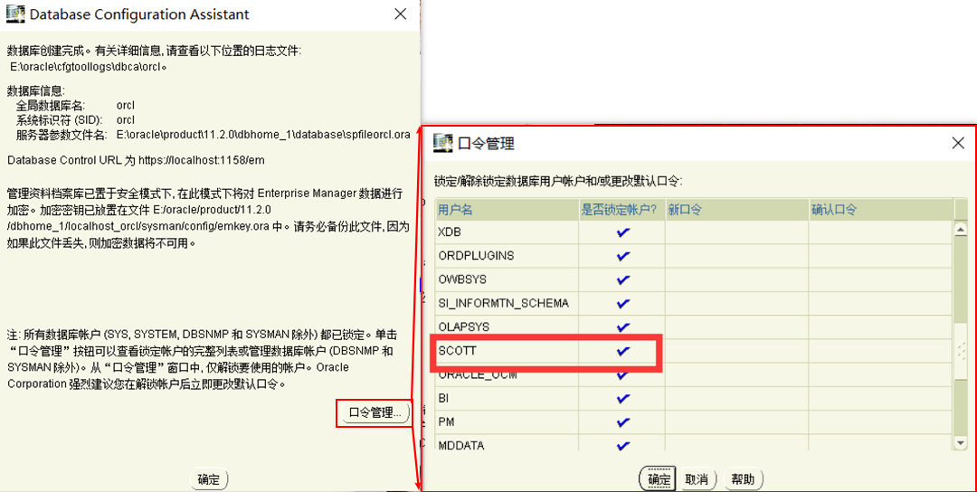Toggle lock checkmark for PM account

(x=622, y=421)
